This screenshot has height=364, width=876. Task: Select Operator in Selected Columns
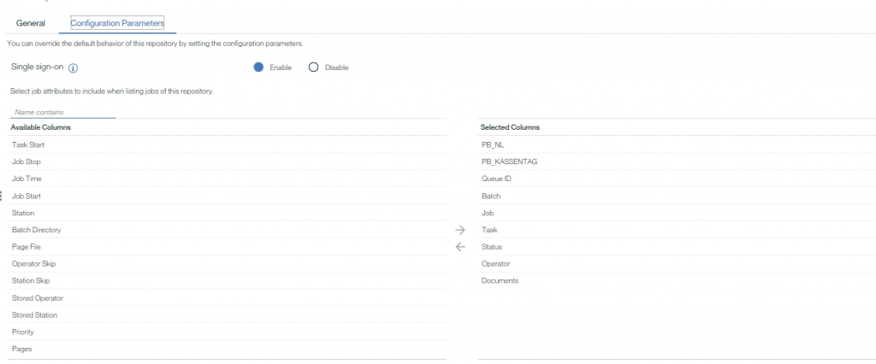click(x=678, y=264)
